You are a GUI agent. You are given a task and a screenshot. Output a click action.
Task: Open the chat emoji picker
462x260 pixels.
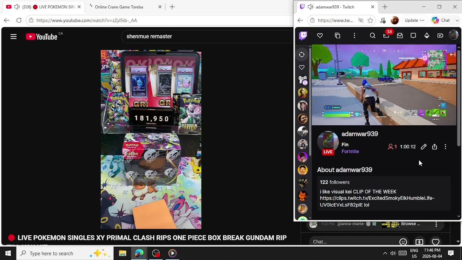(403, 242)
